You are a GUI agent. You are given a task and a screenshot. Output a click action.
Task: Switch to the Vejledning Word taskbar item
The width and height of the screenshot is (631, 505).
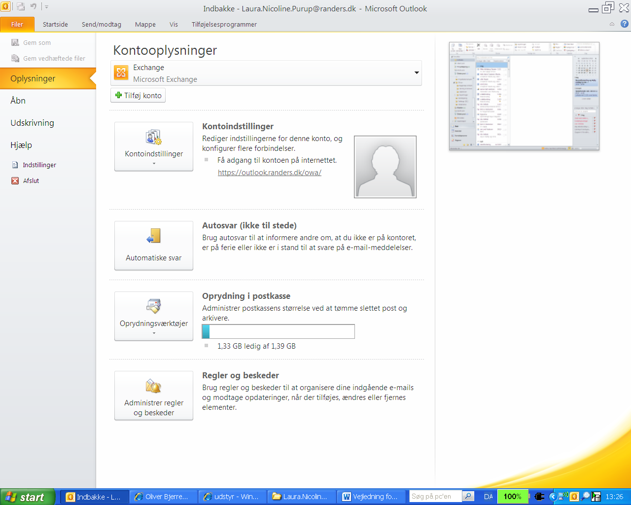[371, 497]
